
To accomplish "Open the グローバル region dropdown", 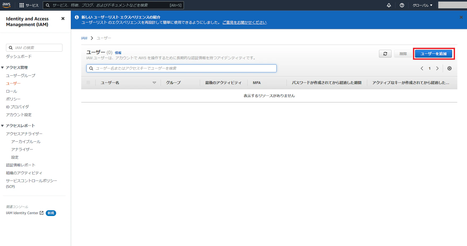I will coord(422,5).
